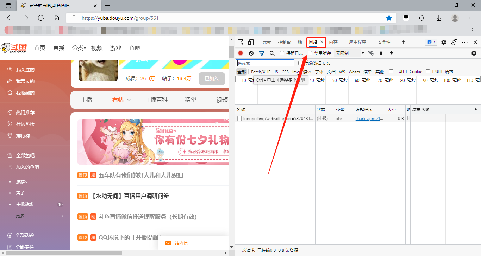
Task: Enable the 保留日志 checkbox
Action: tap(282, 53)
